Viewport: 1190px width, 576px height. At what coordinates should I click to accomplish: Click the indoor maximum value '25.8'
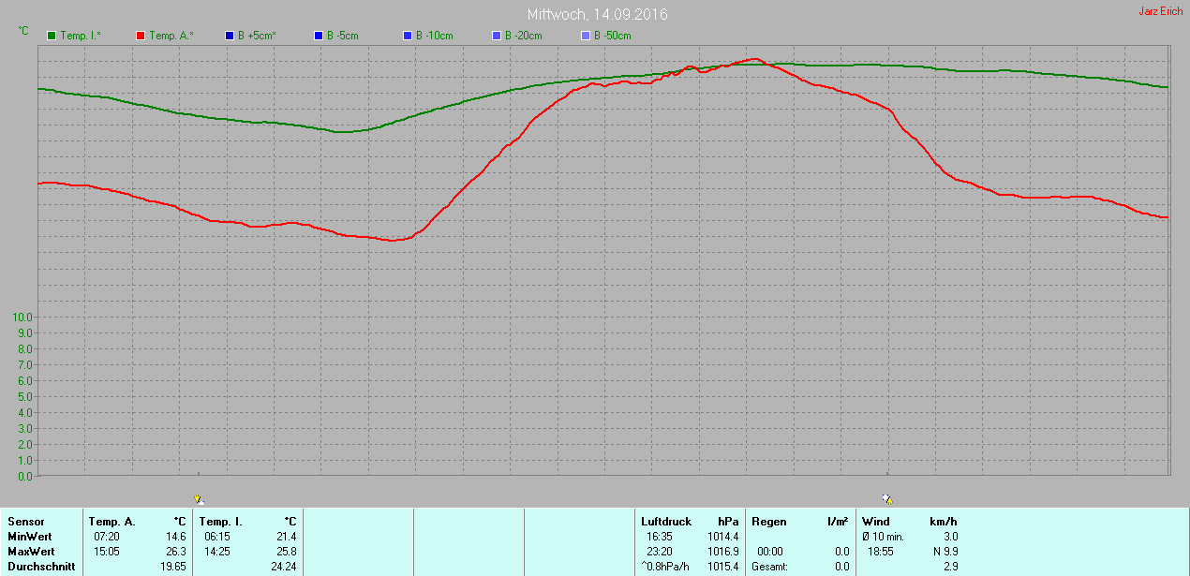point(287,552)
